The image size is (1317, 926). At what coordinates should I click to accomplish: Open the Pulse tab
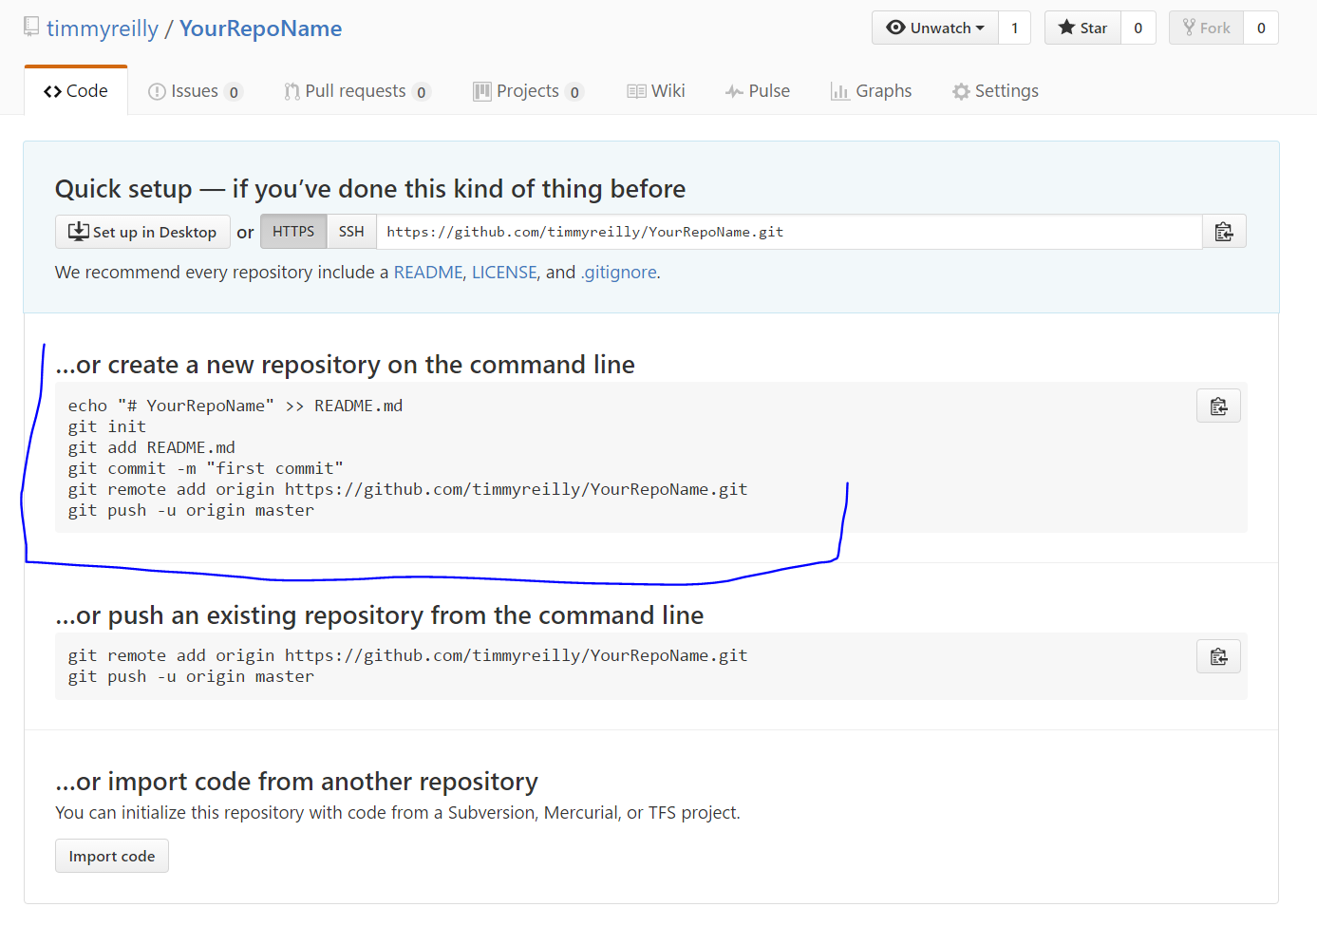[758, 91]
